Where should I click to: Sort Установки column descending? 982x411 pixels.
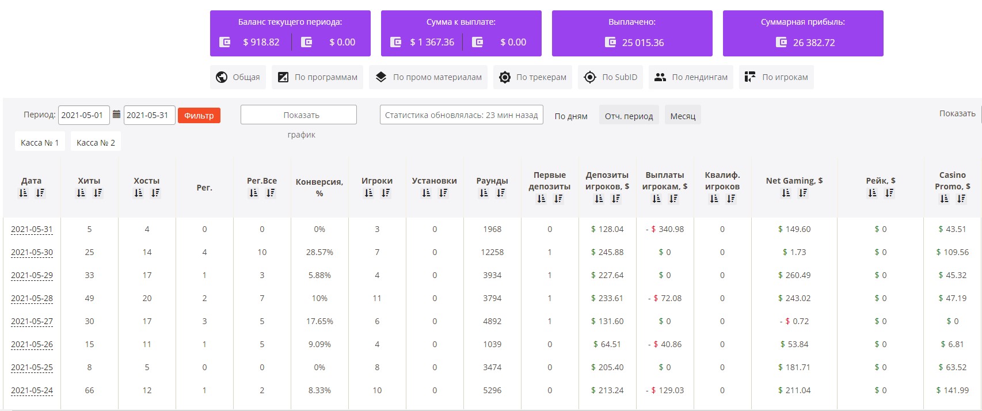coord(443,193)
